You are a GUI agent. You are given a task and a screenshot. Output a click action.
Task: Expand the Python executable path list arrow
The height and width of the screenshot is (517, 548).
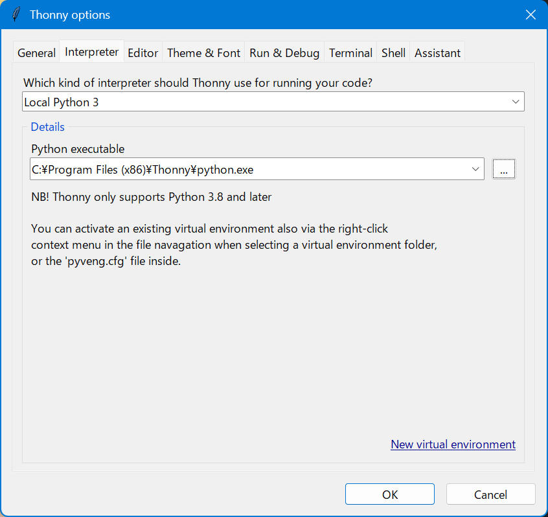coord(475,169)
